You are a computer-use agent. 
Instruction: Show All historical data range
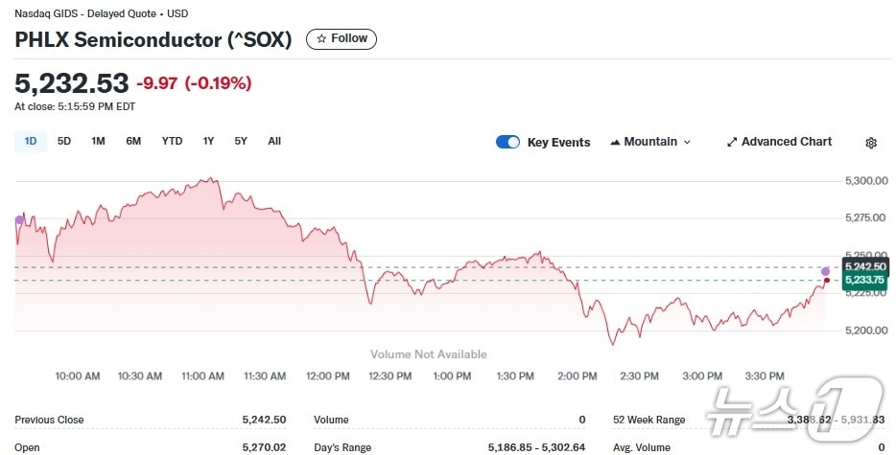coord(274,142)
